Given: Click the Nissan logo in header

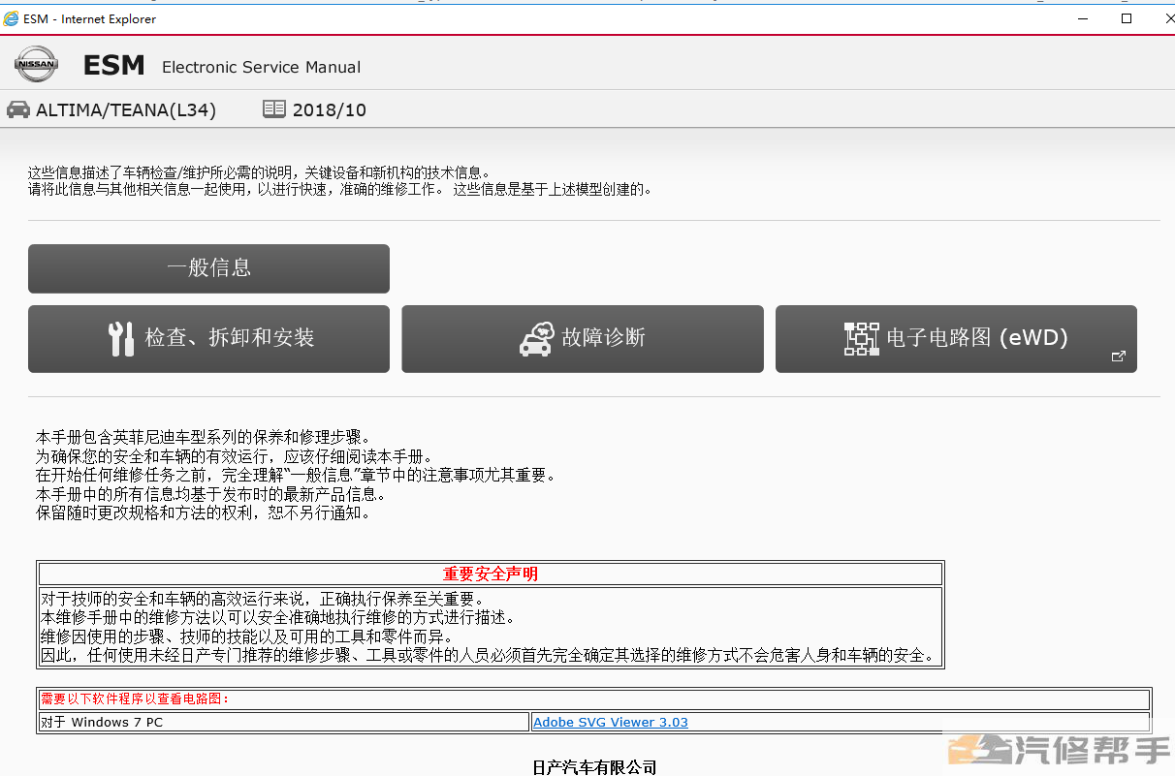Looking at the screenshot, I should [x=36, y=65].
